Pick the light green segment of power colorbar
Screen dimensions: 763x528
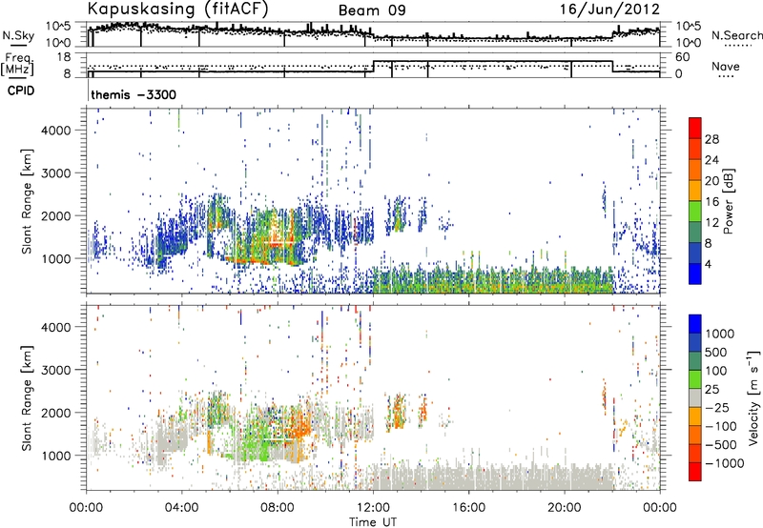(695, 211)
